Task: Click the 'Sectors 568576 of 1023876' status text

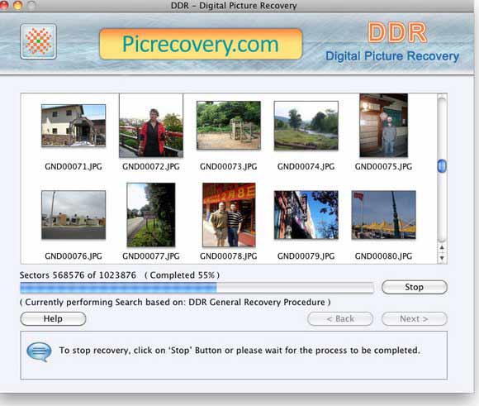Action: (78, 275)
